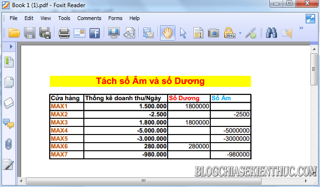Take a snapshot with camera icon
The width and height of the screenshot is (320, 187).
[x=213, y=33]
